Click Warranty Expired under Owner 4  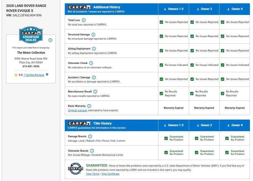235,108
